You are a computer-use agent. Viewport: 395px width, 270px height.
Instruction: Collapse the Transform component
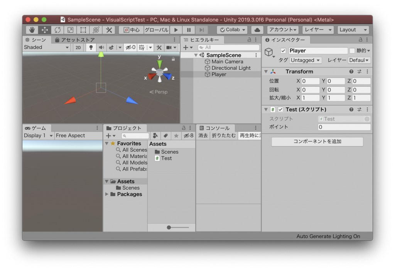click(266, 72)
